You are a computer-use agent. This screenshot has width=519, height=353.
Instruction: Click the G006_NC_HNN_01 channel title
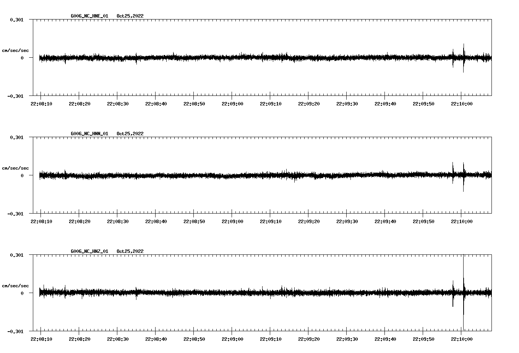(89, 134)
